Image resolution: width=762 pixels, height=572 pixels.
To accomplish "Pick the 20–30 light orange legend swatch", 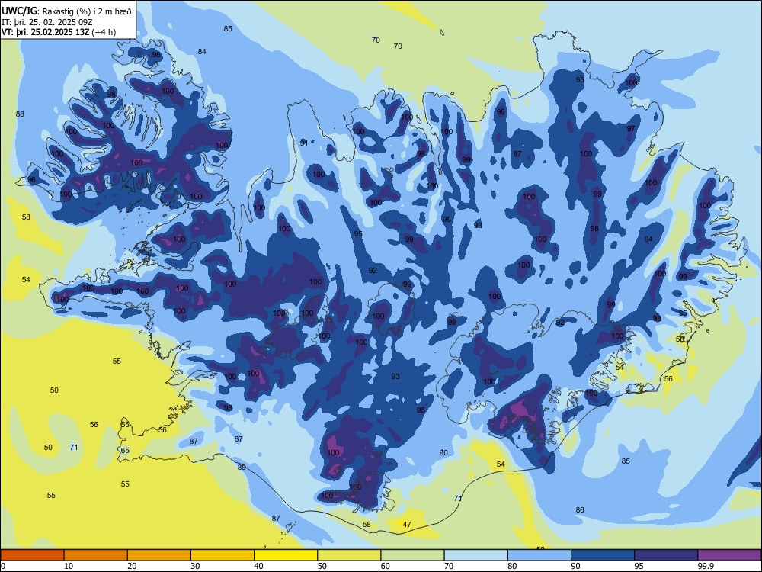I will (x=159, y=555).
